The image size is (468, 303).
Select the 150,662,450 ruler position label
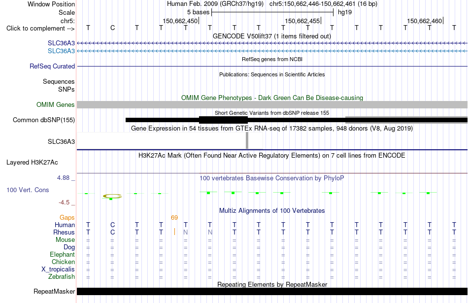click(x=180, y=21)
